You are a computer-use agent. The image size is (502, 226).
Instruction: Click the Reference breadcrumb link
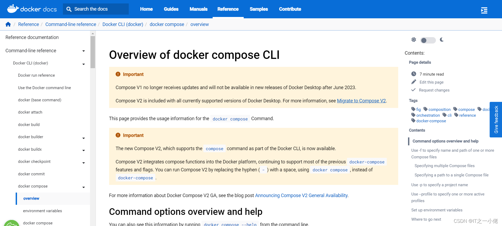pyautogui.click(x=28, y=24)
